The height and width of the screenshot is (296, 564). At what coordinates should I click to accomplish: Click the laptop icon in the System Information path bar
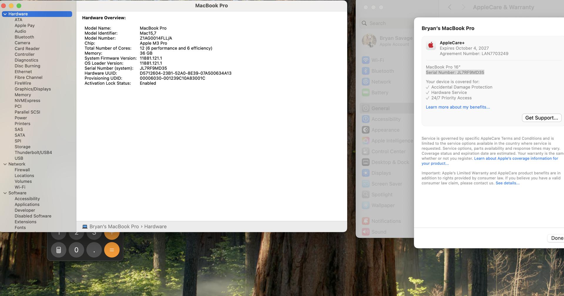point(85,227)
